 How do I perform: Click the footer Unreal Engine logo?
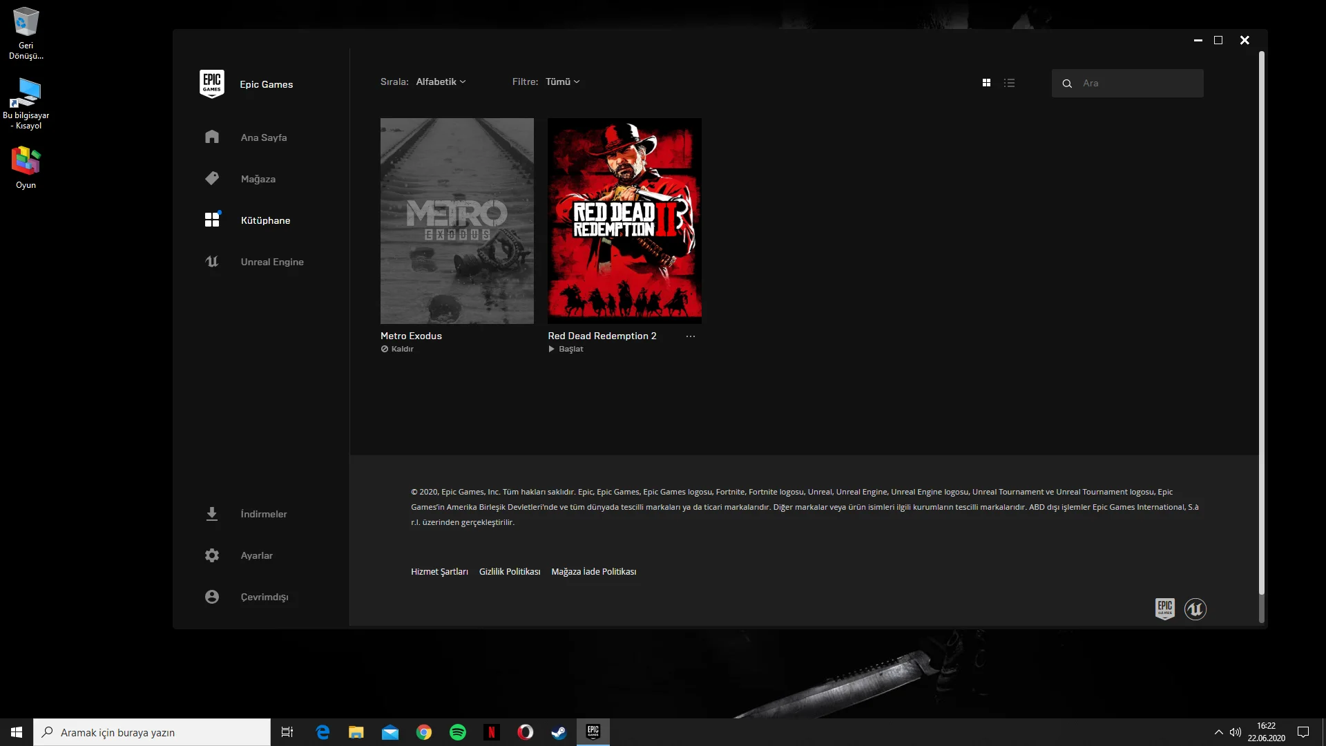point(1195,609)
